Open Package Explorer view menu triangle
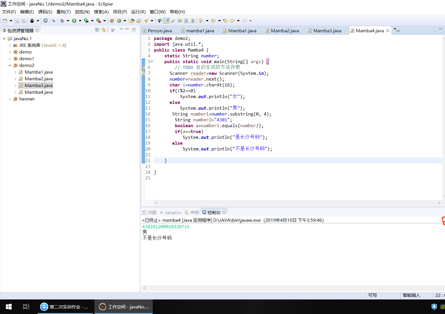This screenshot has width=445, height=314. coord(121,29)
